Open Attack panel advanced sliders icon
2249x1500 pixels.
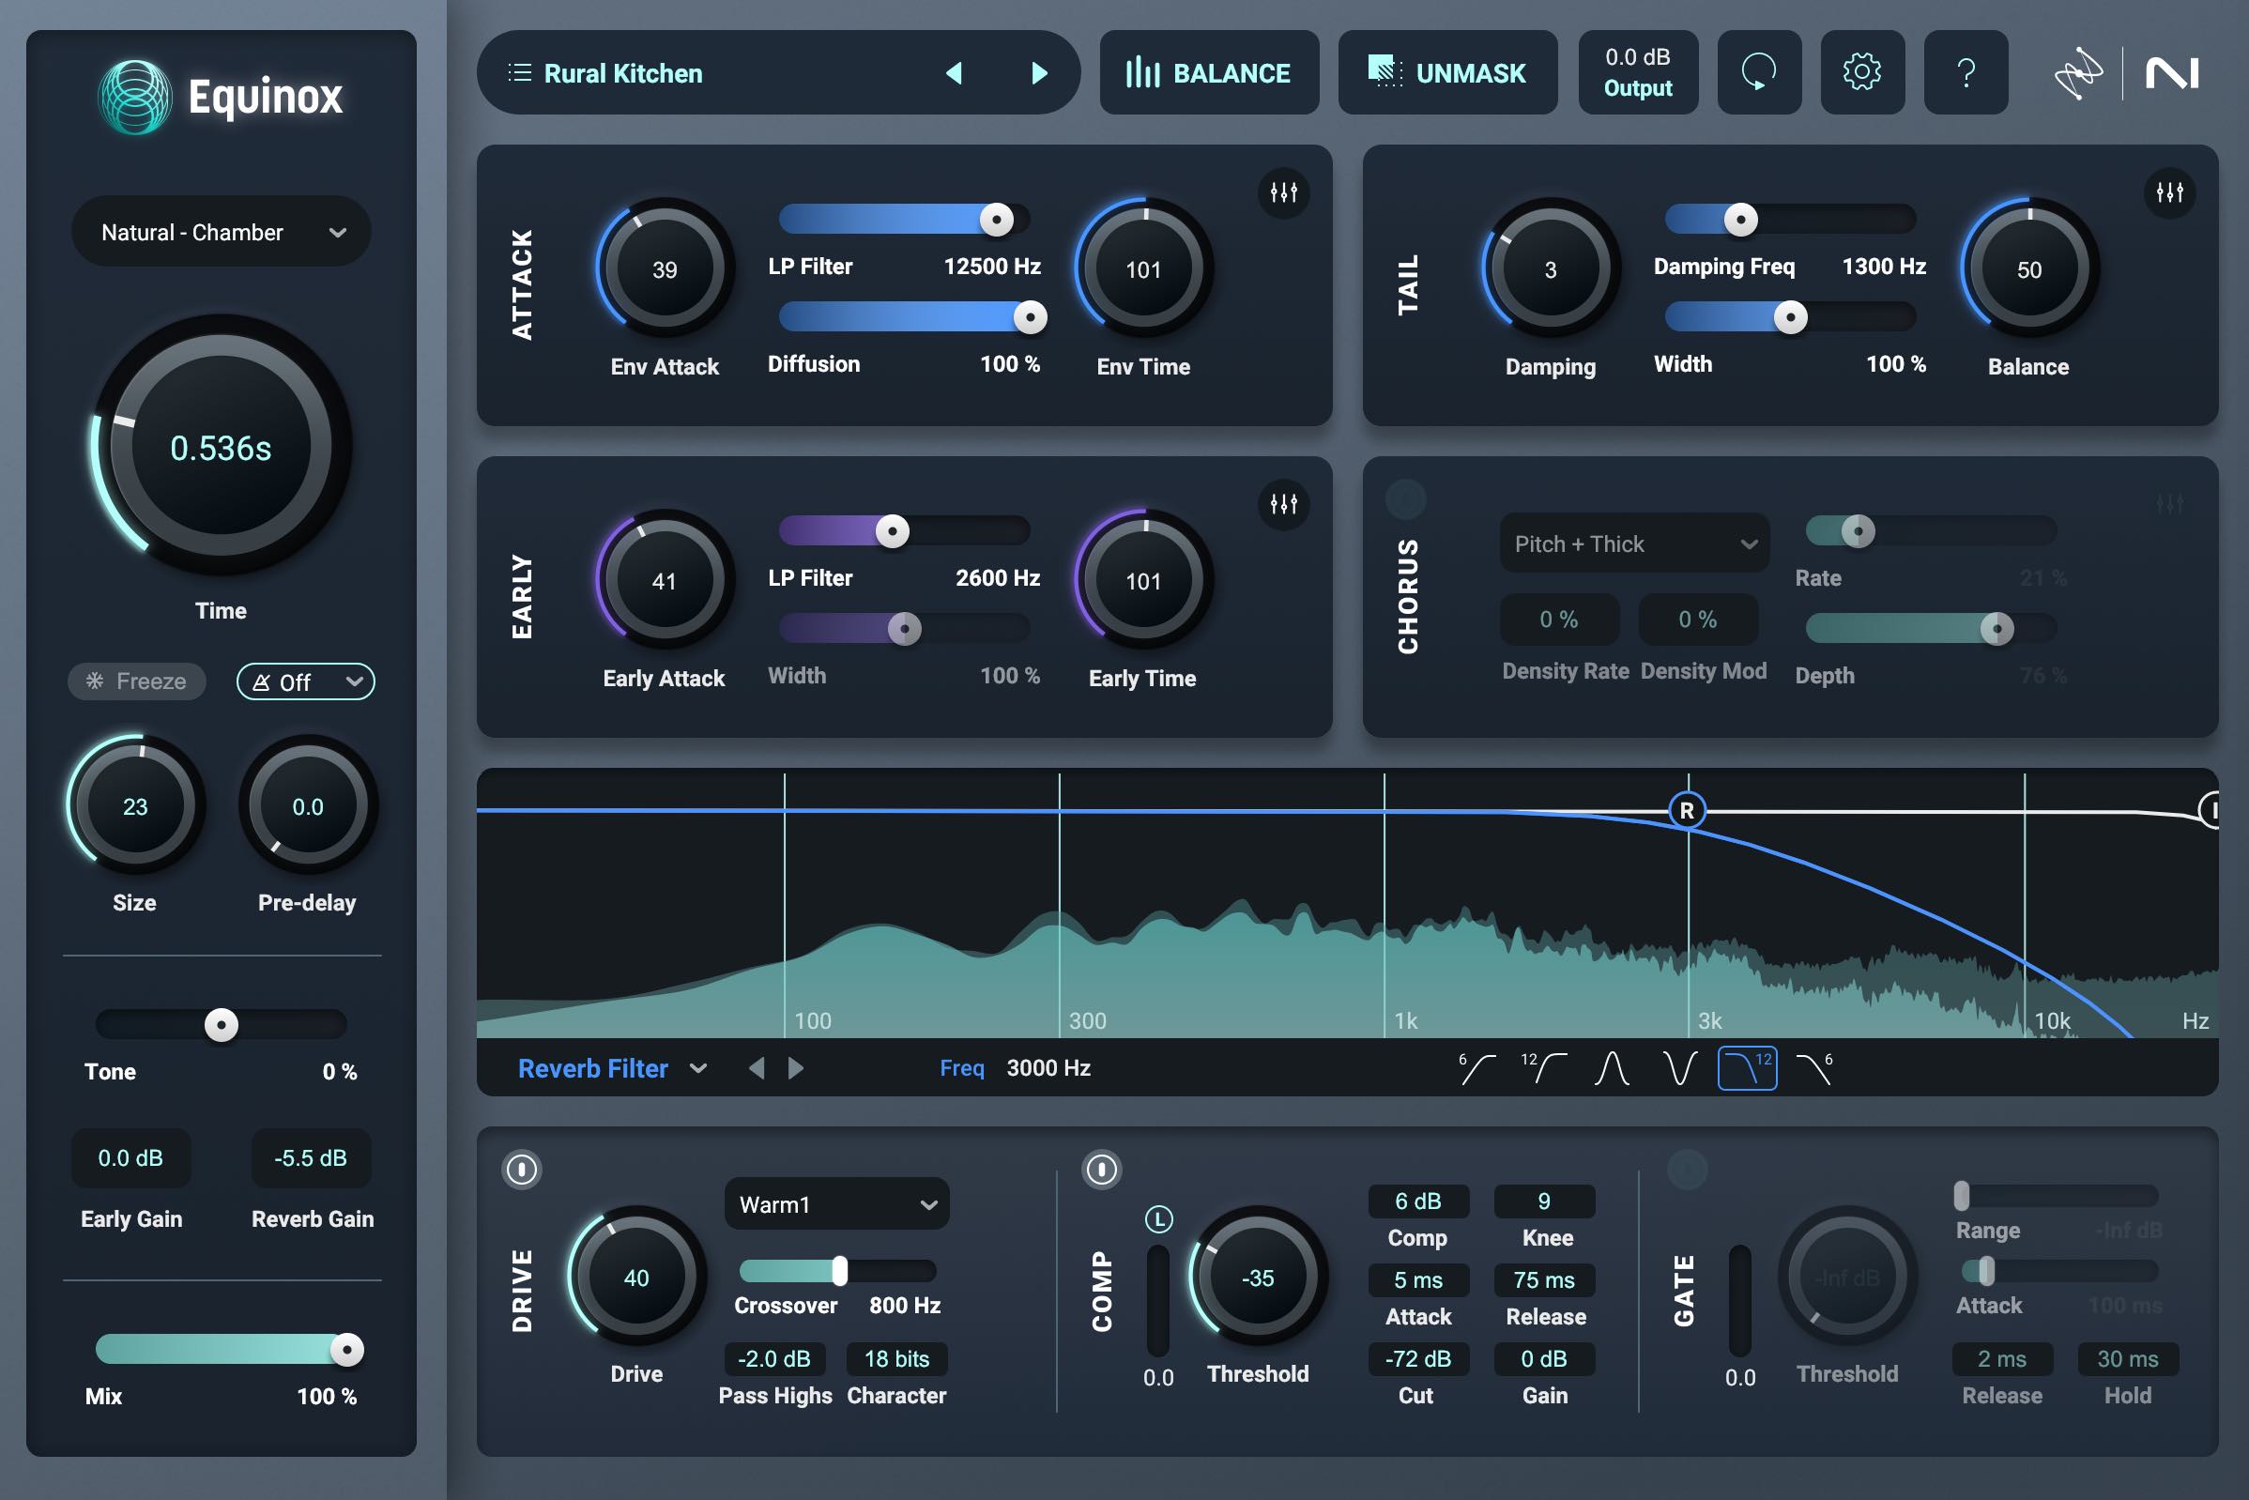click(1283, 192)
